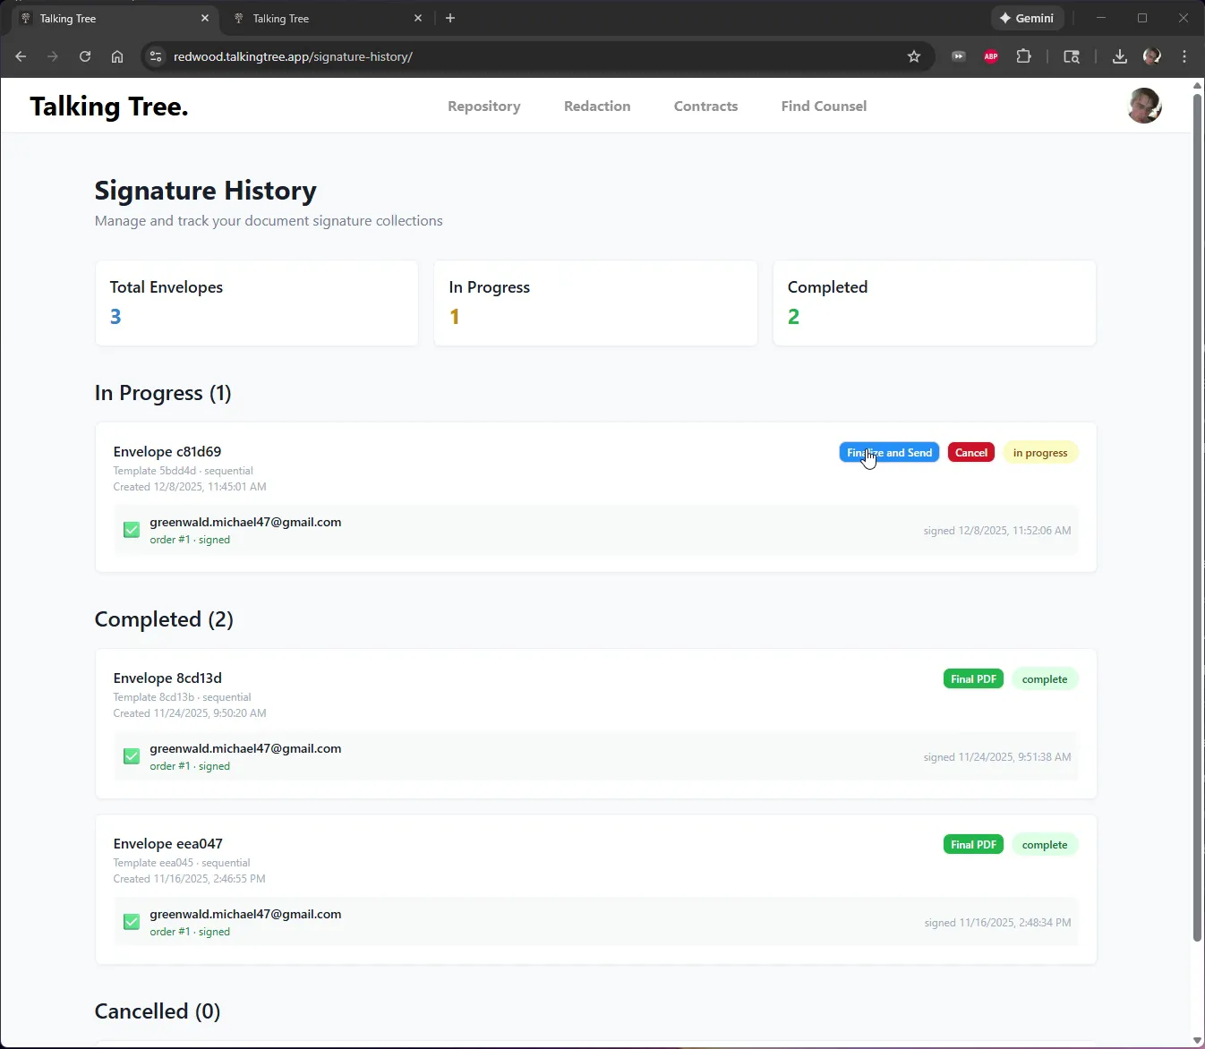The width and height of the screenshot is (1205, 1049).
Task: Click the 'complete' badge on envelope 8cd13d
Action: coord(1045,679)
